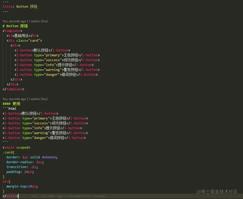
Task: Place cursor on '# Button 按钮' heading line
Action: [x=15, y=26]
